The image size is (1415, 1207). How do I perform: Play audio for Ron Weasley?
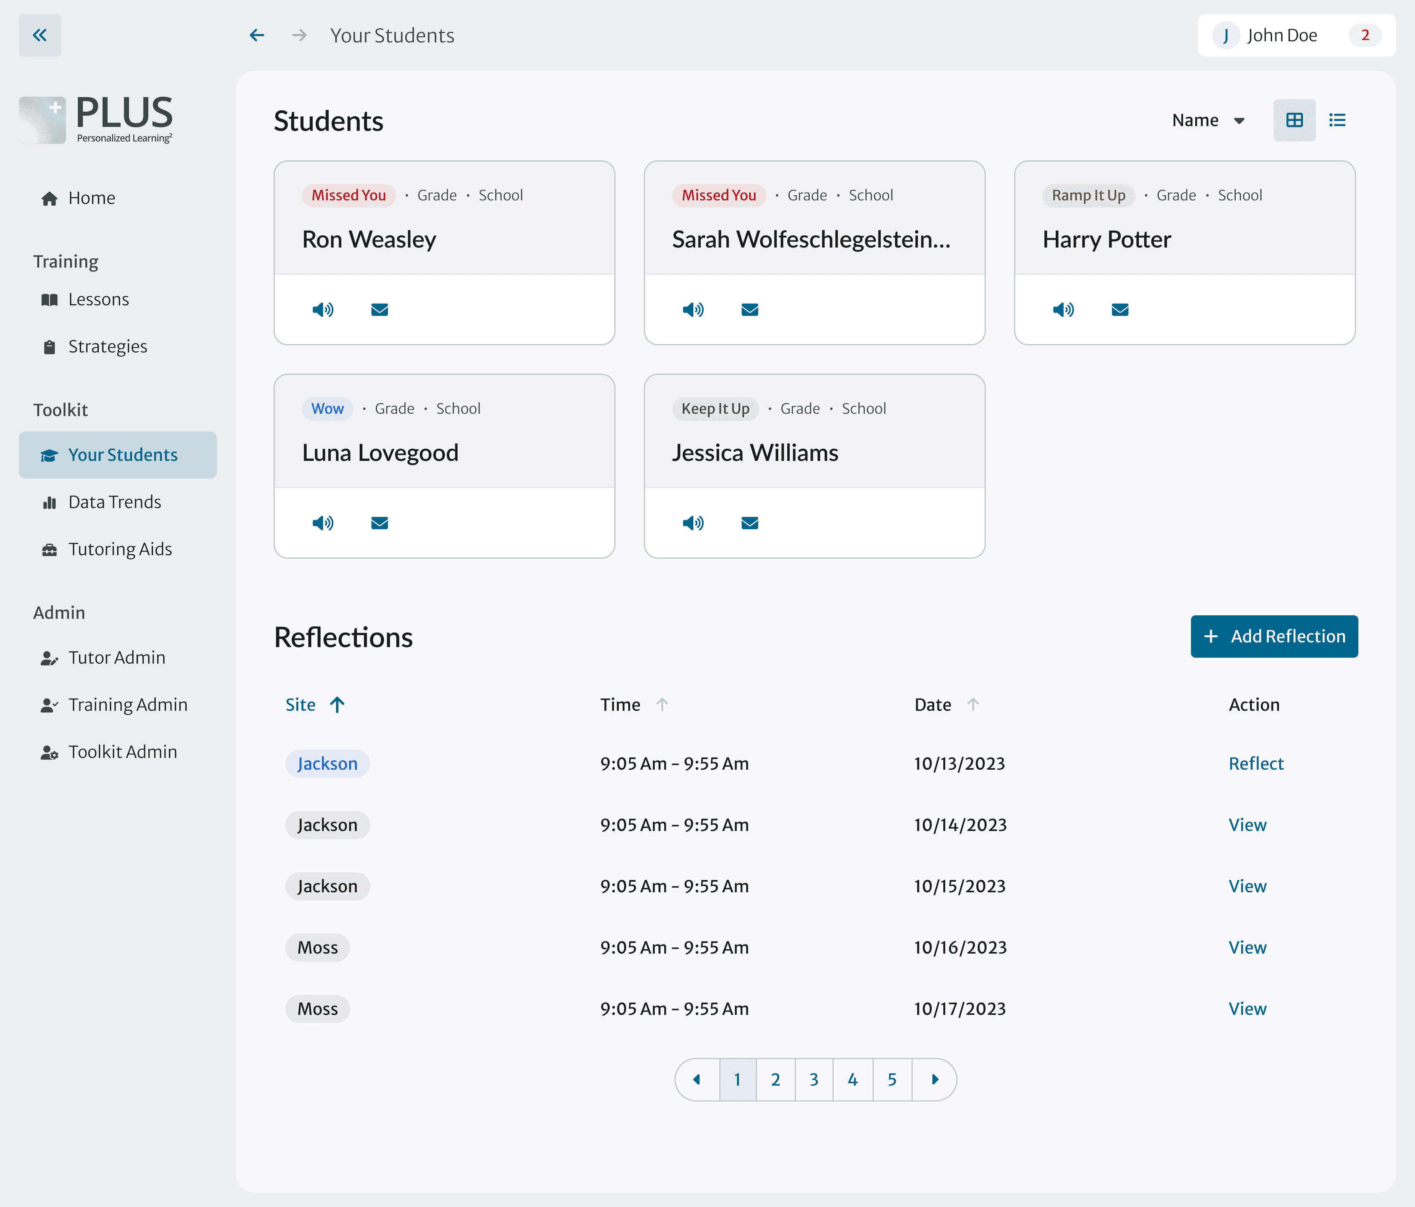323,310
